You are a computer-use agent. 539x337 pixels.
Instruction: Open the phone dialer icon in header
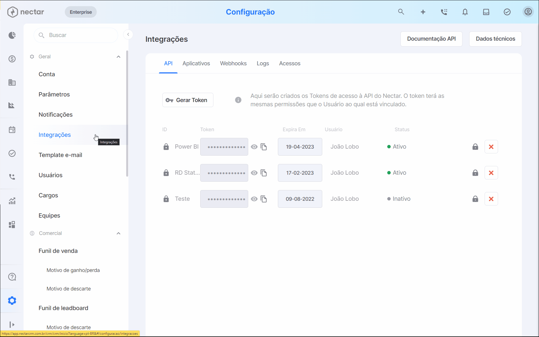point(444,12)
